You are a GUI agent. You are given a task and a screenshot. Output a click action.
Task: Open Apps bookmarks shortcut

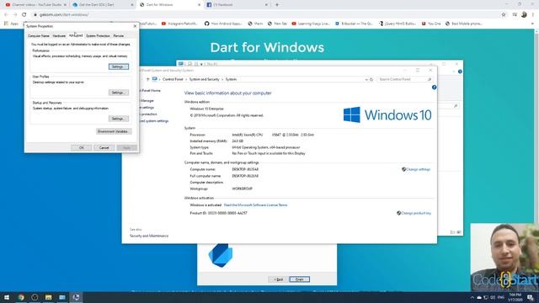11,24
